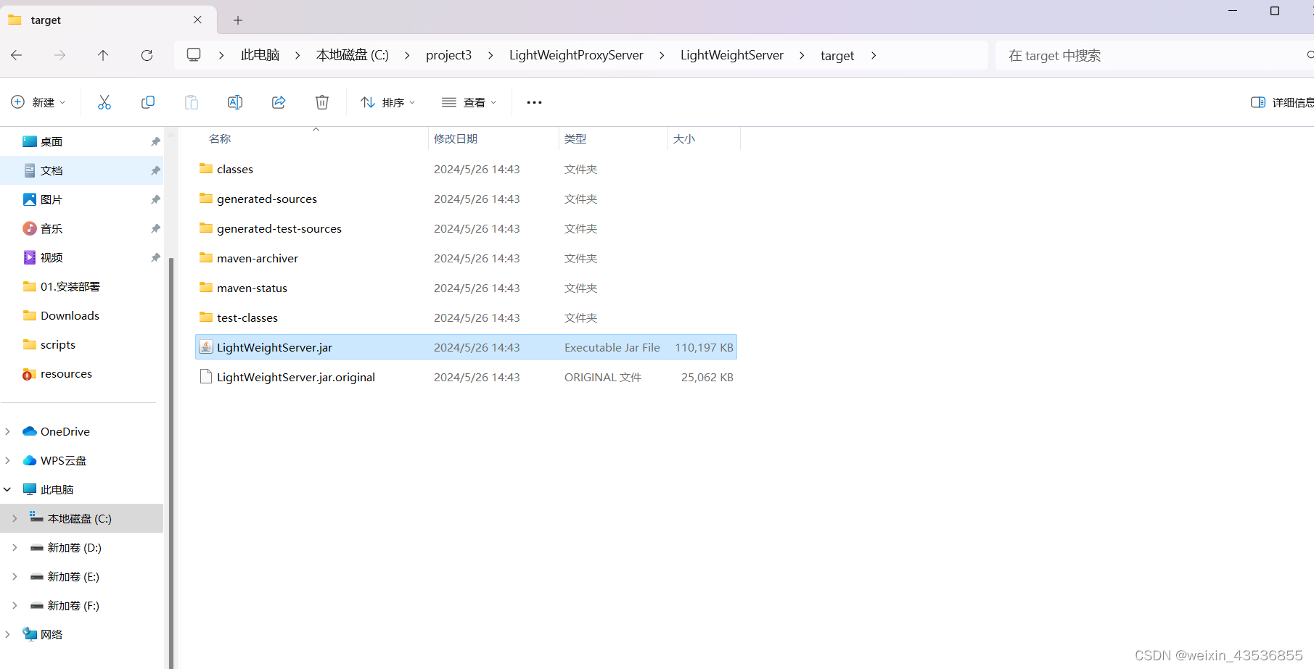Collapse the 此电脑 tree node
The width and height of the screenshot is (1314, 669).
tap(8, 489)
